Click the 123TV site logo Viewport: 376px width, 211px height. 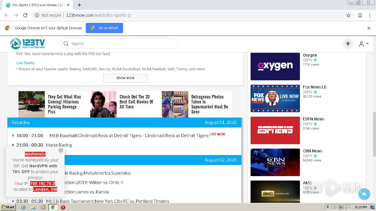tap(28, 44)
